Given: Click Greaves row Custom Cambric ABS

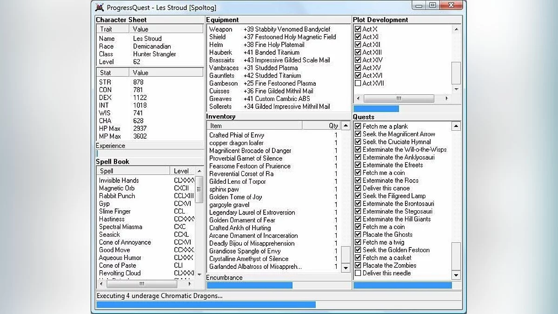Looking at the screenshot, I should pos(277,99).
